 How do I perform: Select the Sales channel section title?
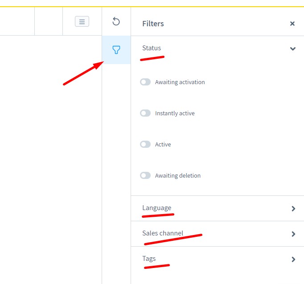[x=163, y=233]
